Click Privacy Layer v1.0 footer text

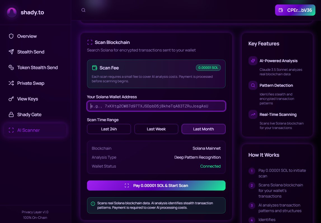(x=35, y=212)
